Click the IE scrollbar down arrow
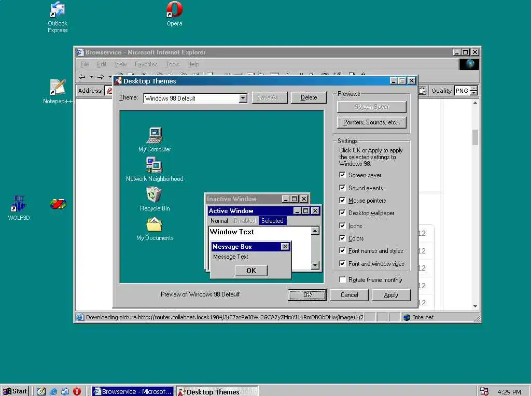531x396 pixels. coord(475,306)
